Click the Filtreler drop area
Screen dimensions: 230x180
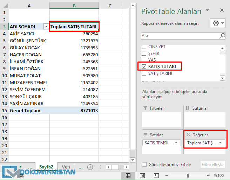tap(162, 120)
